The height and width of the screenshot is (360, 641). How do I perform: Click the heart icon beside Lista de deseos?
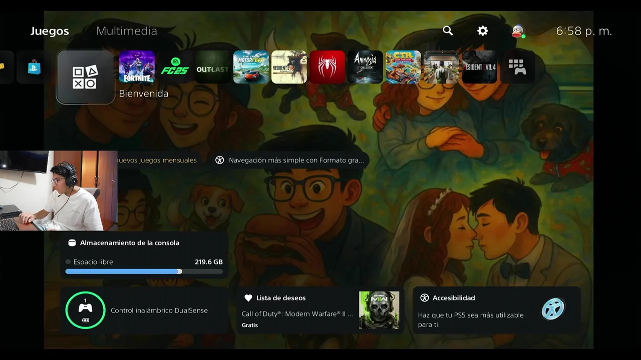248,298
